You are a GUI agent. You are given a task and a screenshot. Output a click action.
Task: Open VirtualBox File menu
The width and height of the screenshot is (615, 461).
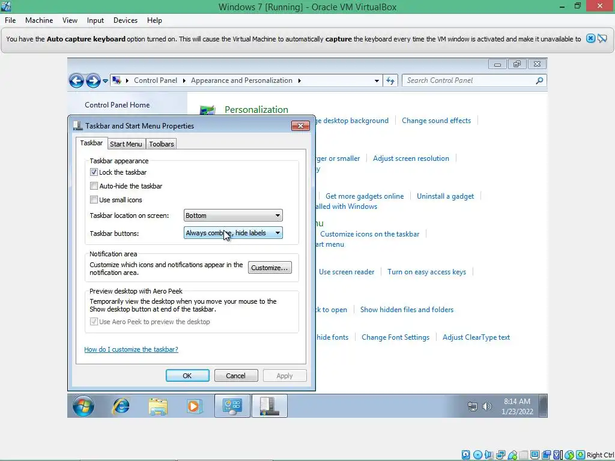[10, 20]
